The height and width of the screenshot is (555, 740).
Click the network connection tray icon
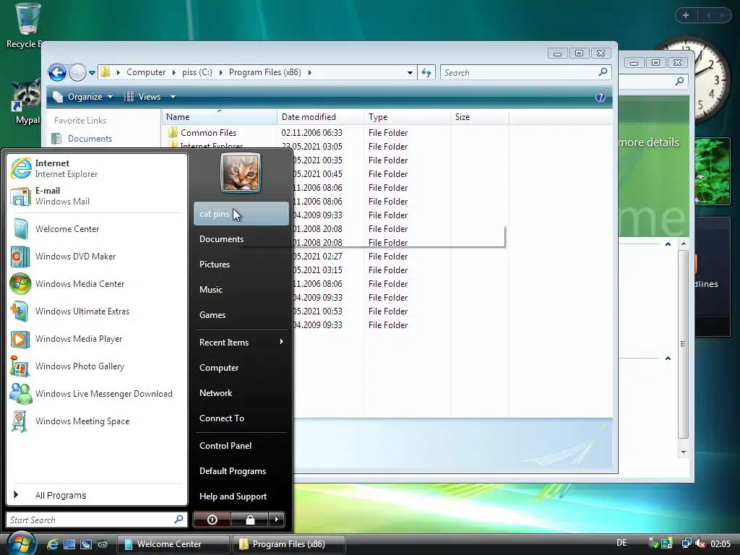point(687,543)
